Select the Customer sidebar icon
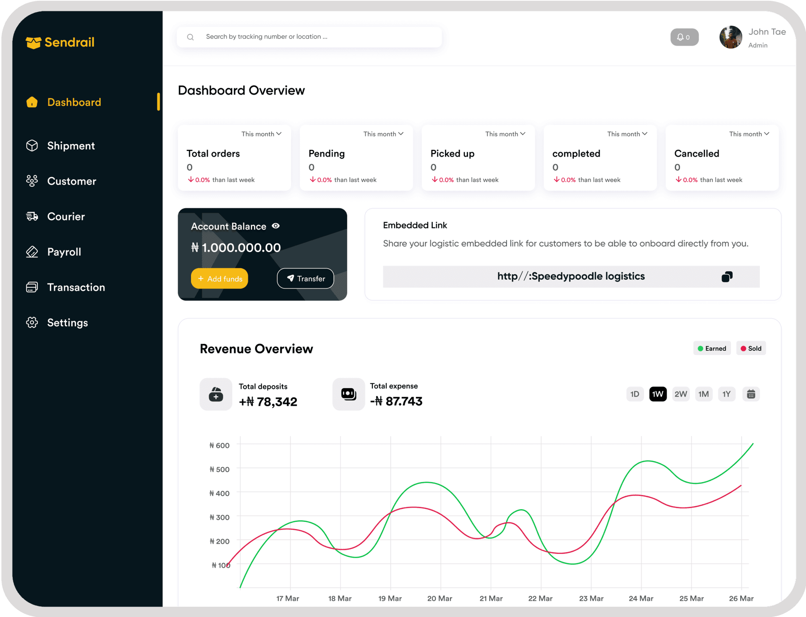806x617 pixels. click(x=32, y=181)
